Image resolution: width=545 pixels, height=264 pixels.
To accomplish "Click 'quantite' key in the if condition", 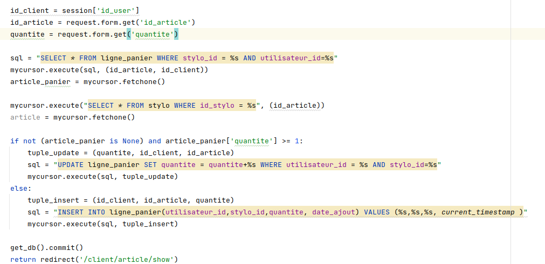I will click(251, 141).
